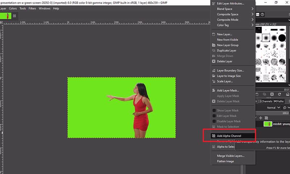Toggle the Disable Layer Mask checkbox

pos(214,121)
